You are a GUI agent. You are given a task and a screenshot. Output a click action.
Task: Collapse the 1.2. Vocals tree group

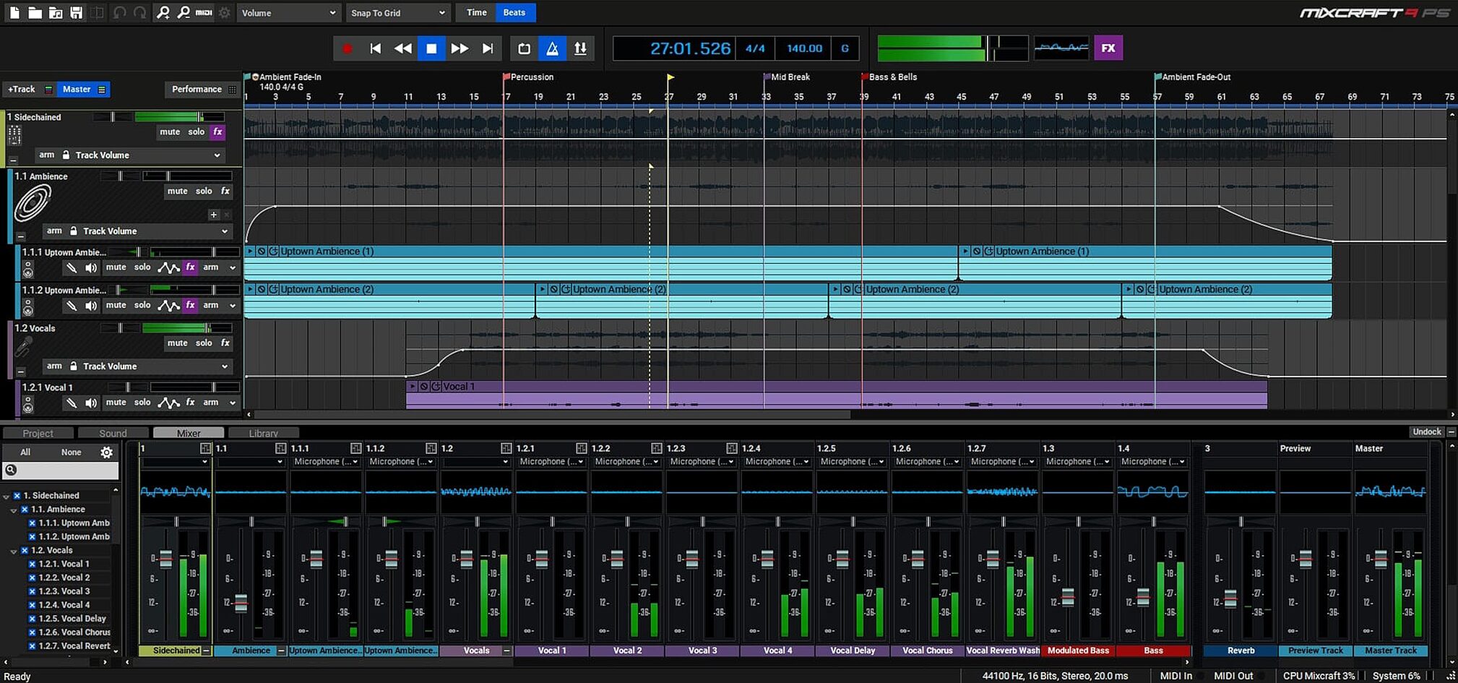(x=14, y=551)
